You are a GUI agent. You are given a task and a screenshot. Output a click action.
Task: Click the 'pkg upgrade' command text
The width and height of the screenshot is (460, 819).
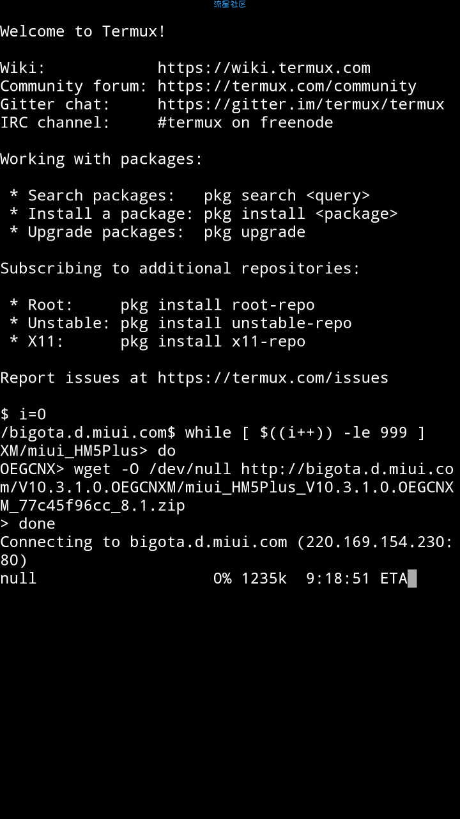(254, 232)
